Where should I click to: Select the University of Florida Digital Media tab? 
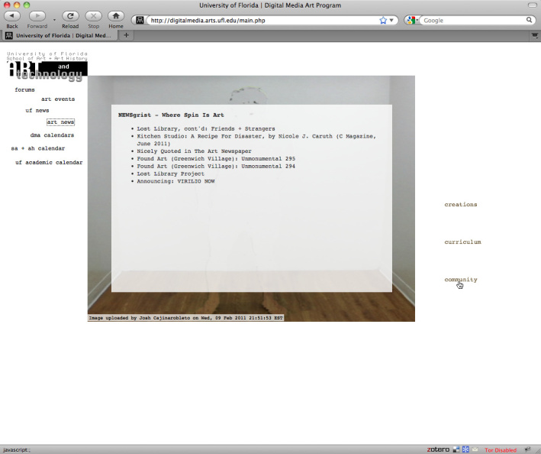coord(60,35)
